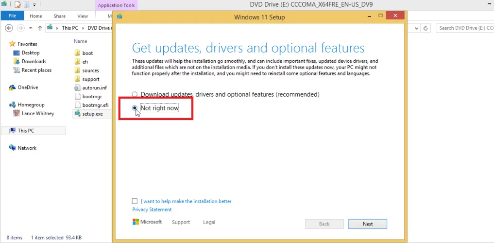Click the Search DVD Drive input field

coord(464,28)
